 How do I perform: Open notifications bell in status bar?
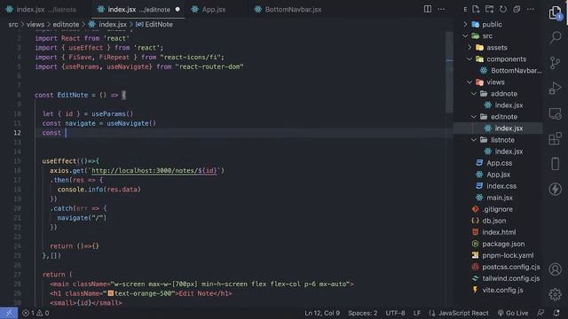pyautogui.click(x=556, y=313)
